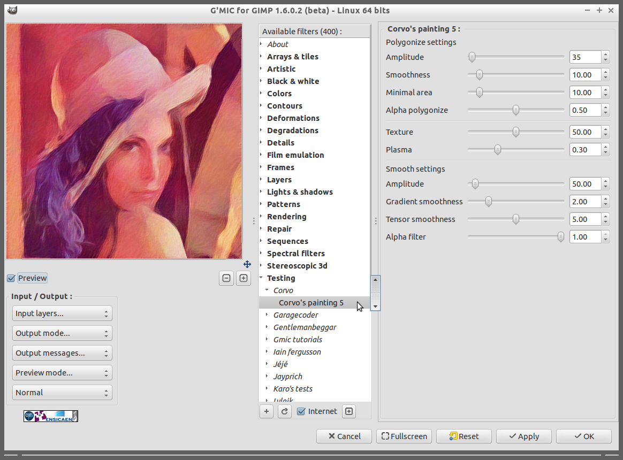Increase Texture value with the up stepper
Image resolution: width=623 pixels, height=460 pixels.
coord(605,129)
